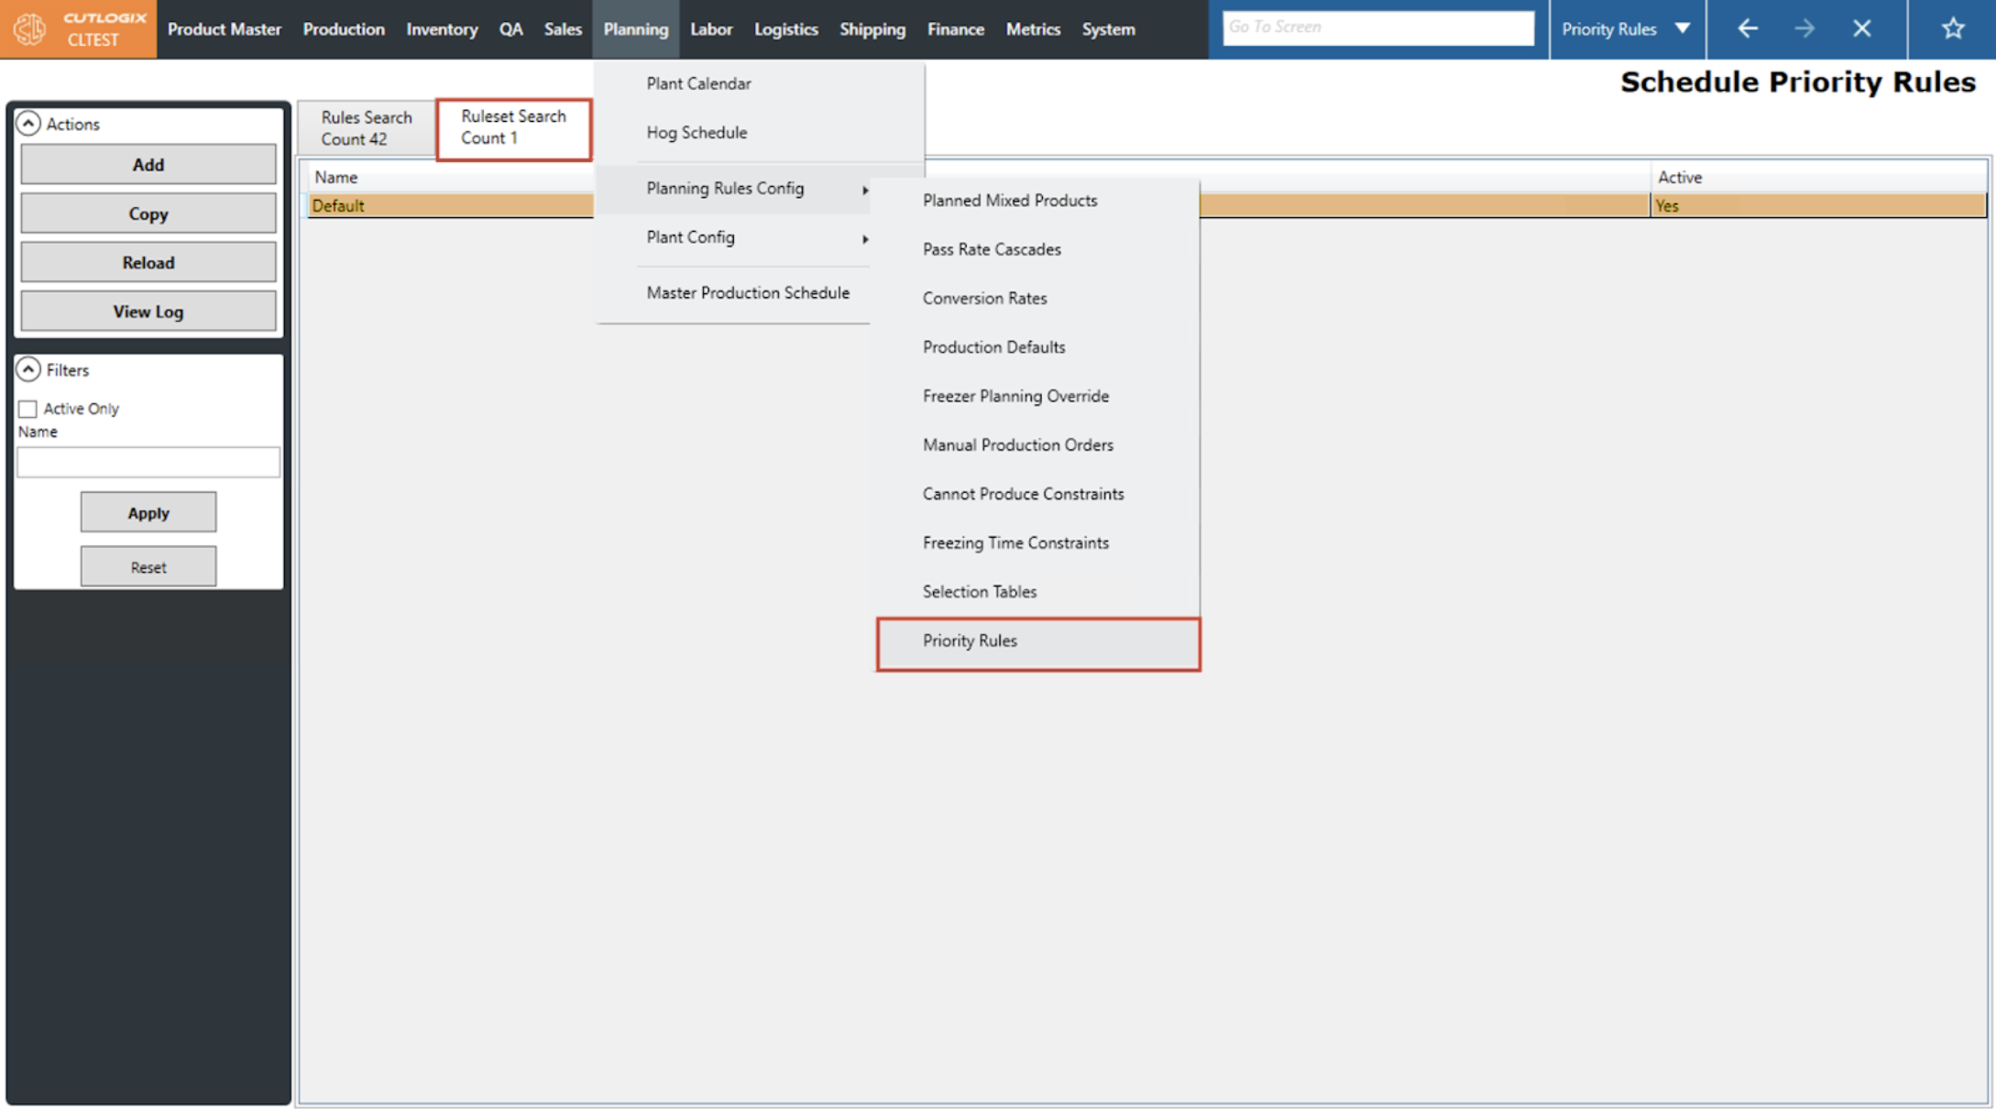Click the back arrow navigation icon
Screen dimensions: 1996x1109
[x=1748, y=28]
